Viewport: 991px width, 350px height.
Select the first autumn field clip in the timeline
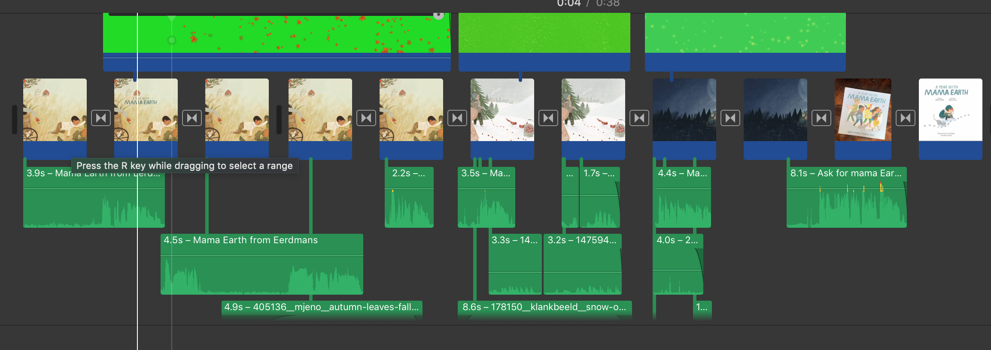55,119
